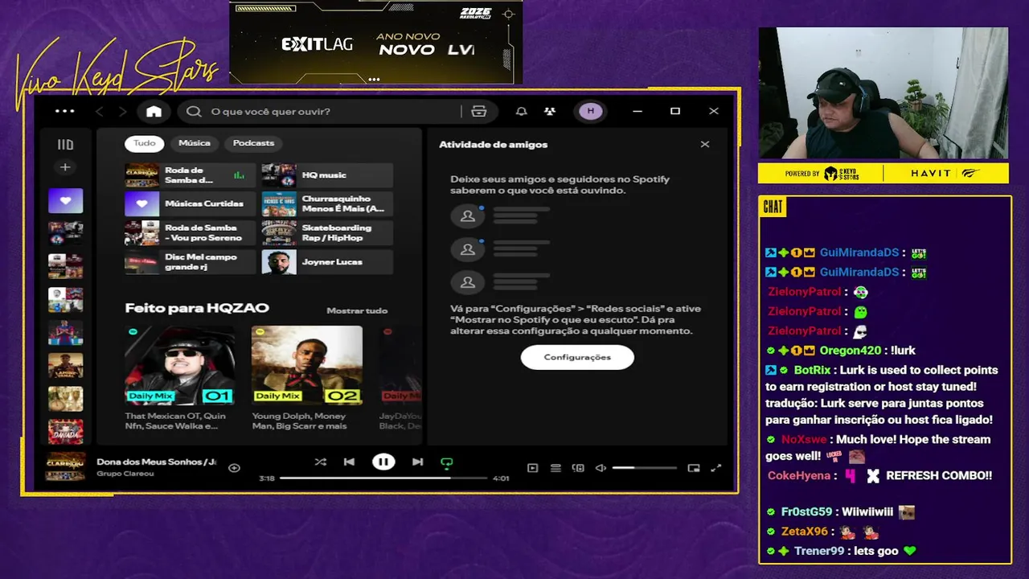Open artist Grupo Clareou
This screenshot has height=579, width=1029.
tap(125, 474)
